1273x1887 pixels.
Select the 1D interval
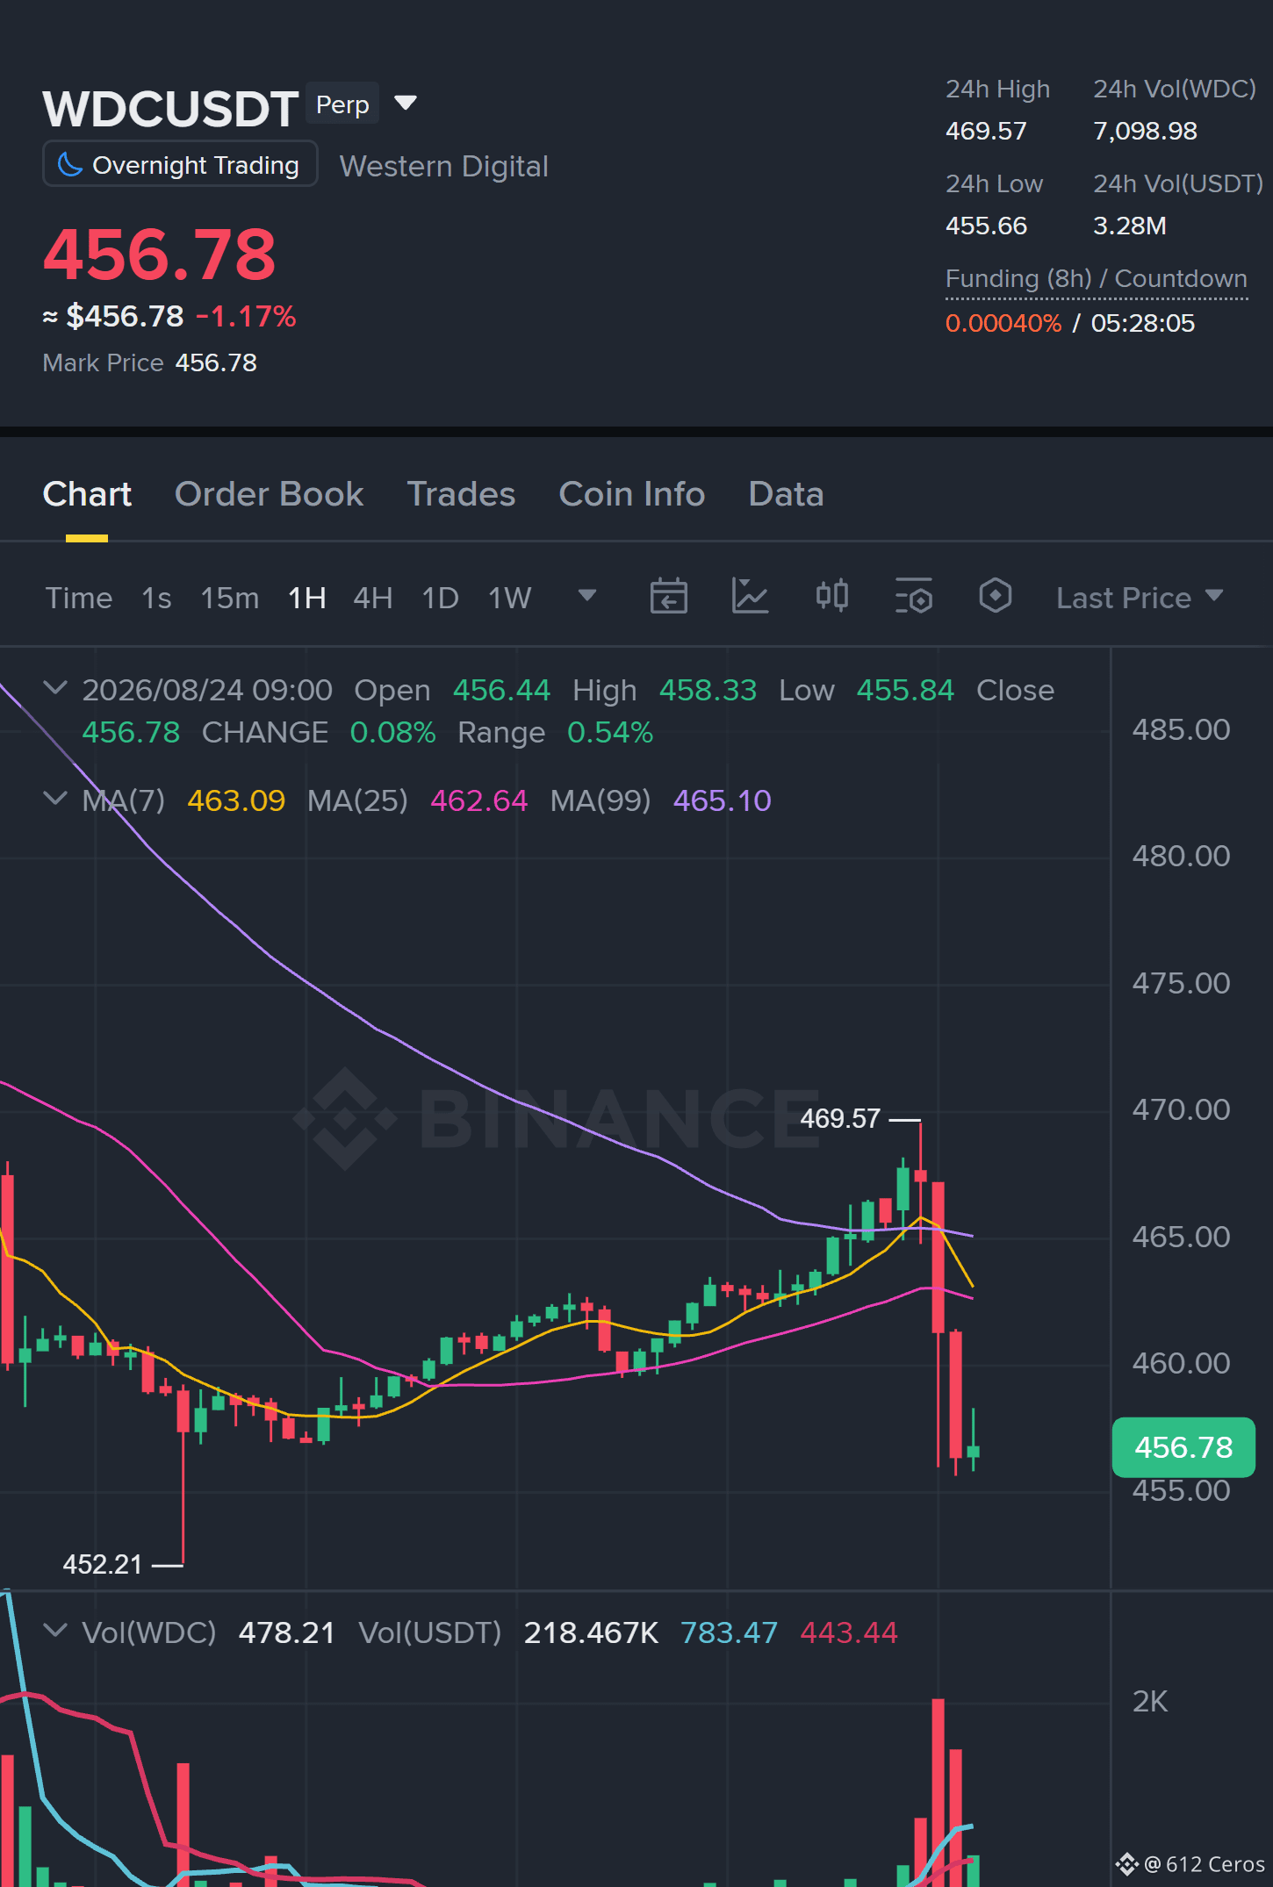point(441,598)
